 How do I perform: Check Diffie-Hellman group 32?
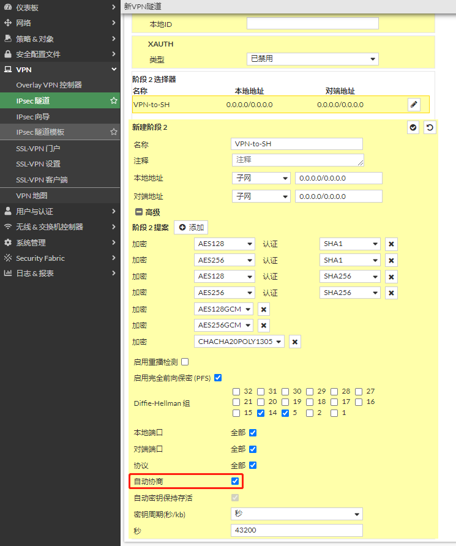(236, 392)
